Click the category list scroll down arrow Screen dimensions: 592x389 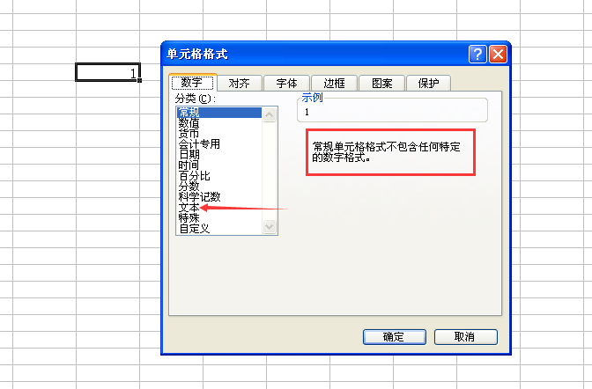pyautogui.click(x=270, y=227)
